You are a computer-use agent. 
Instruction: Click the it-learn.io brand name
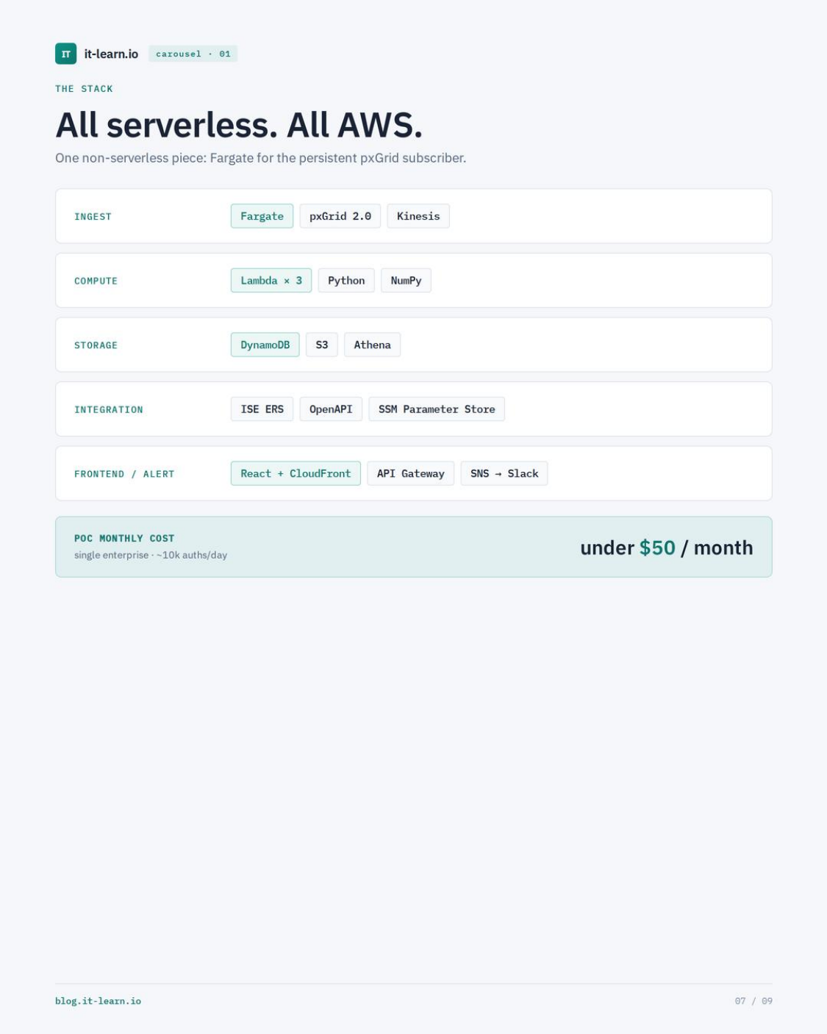111,54
